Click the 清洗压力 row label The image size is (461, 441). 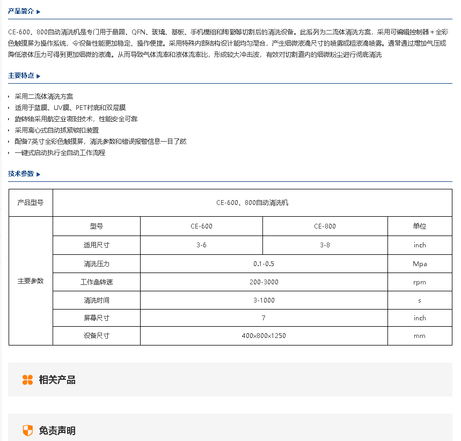pos(97,264)
